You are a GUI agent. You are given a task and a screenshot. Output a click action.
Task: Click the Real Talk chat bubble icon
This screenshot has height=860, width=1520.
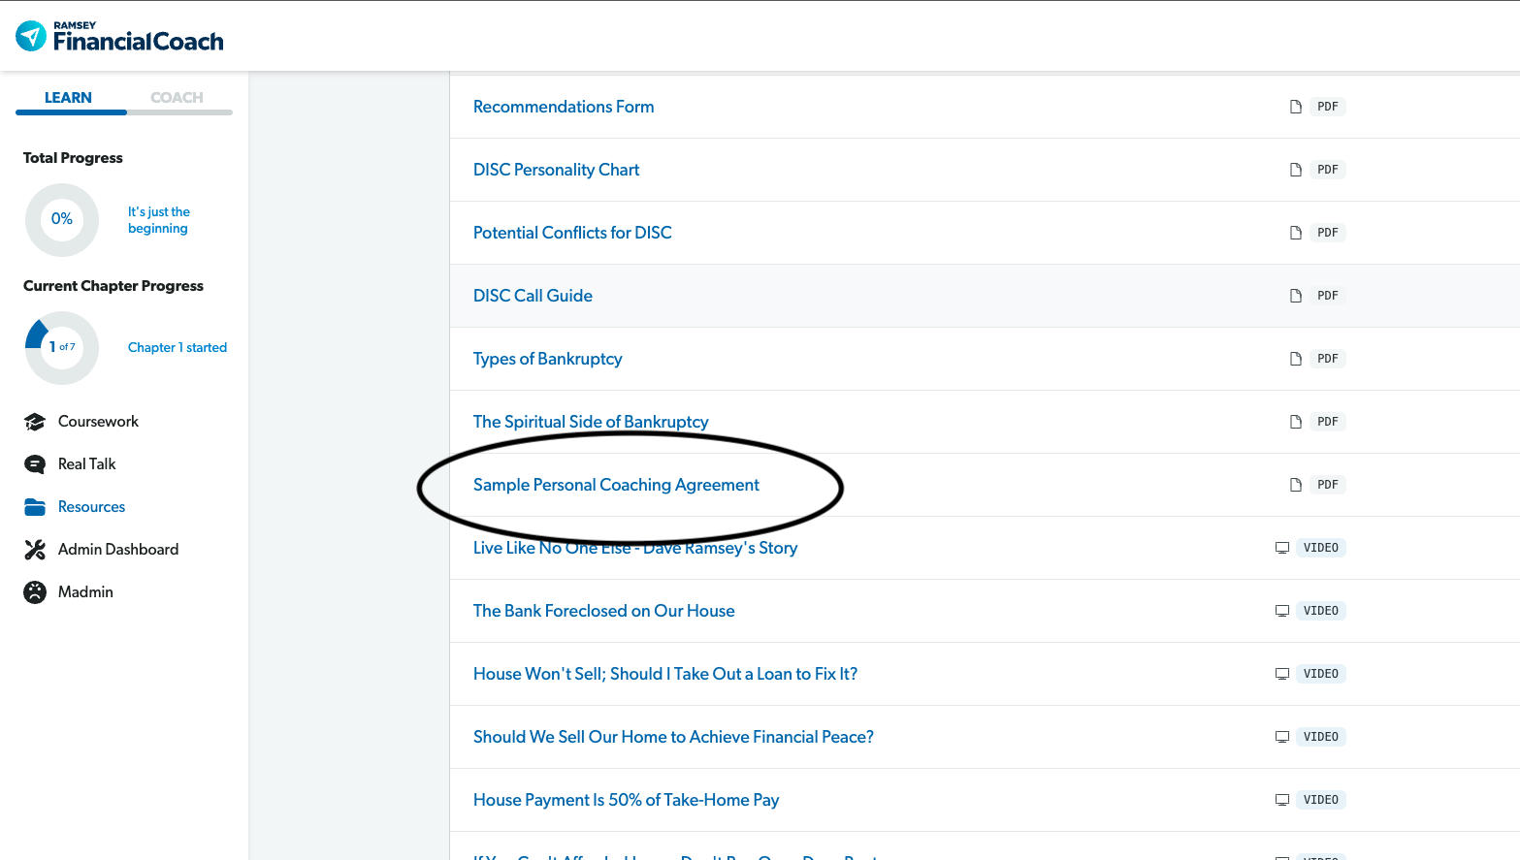click(35, 464)
